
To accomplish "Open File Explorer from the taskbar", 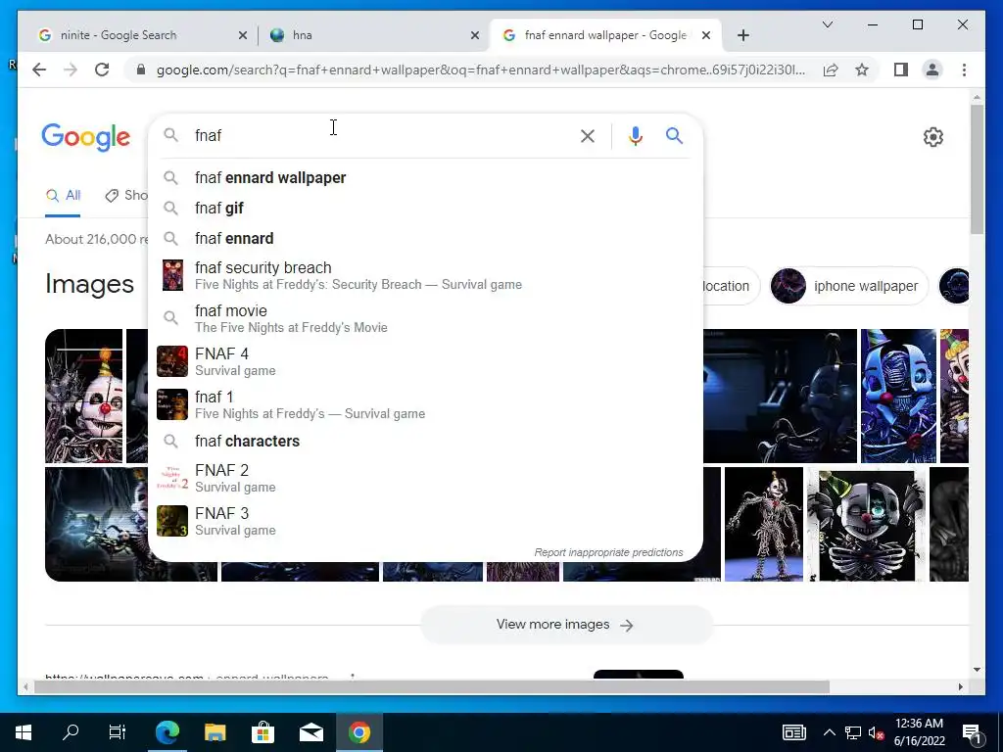I will pyautogui.click(x=215, y=732).
